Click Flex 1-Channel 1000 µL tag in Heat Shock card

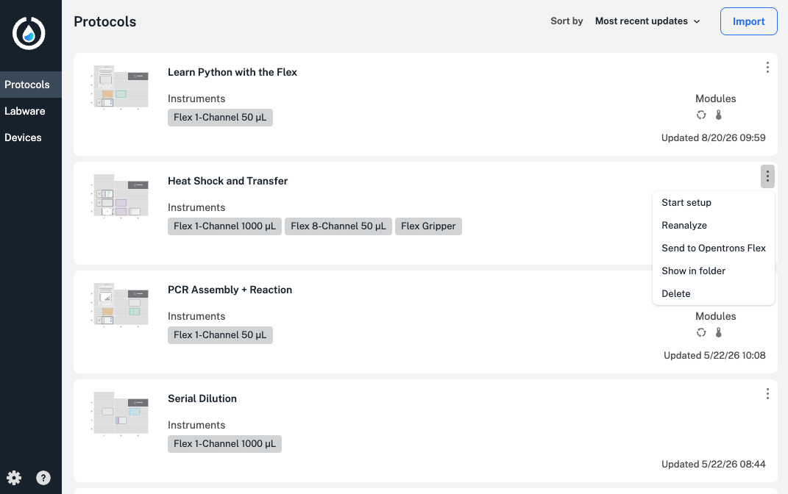[x=224, y=226]
